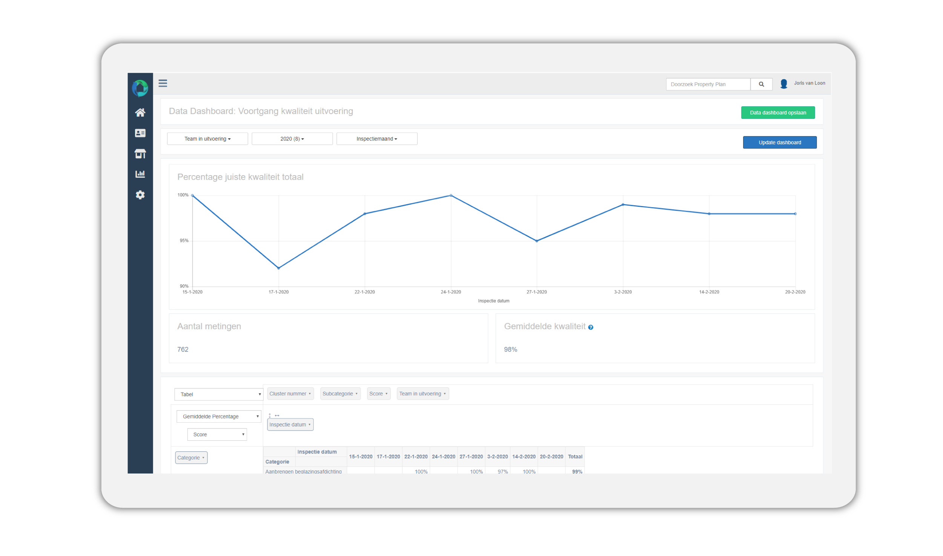Open the chart dashboards sidebar icon
The image size is (943, 556).
click(140, 174)
